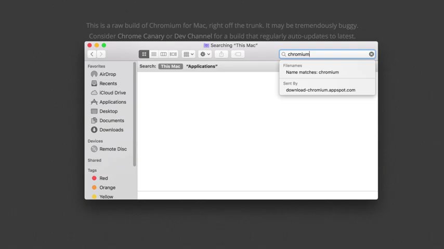This screenshot has width=444, height=249.
Task: Select the "Applications" search scope
Action: click(x=202, y=66)
